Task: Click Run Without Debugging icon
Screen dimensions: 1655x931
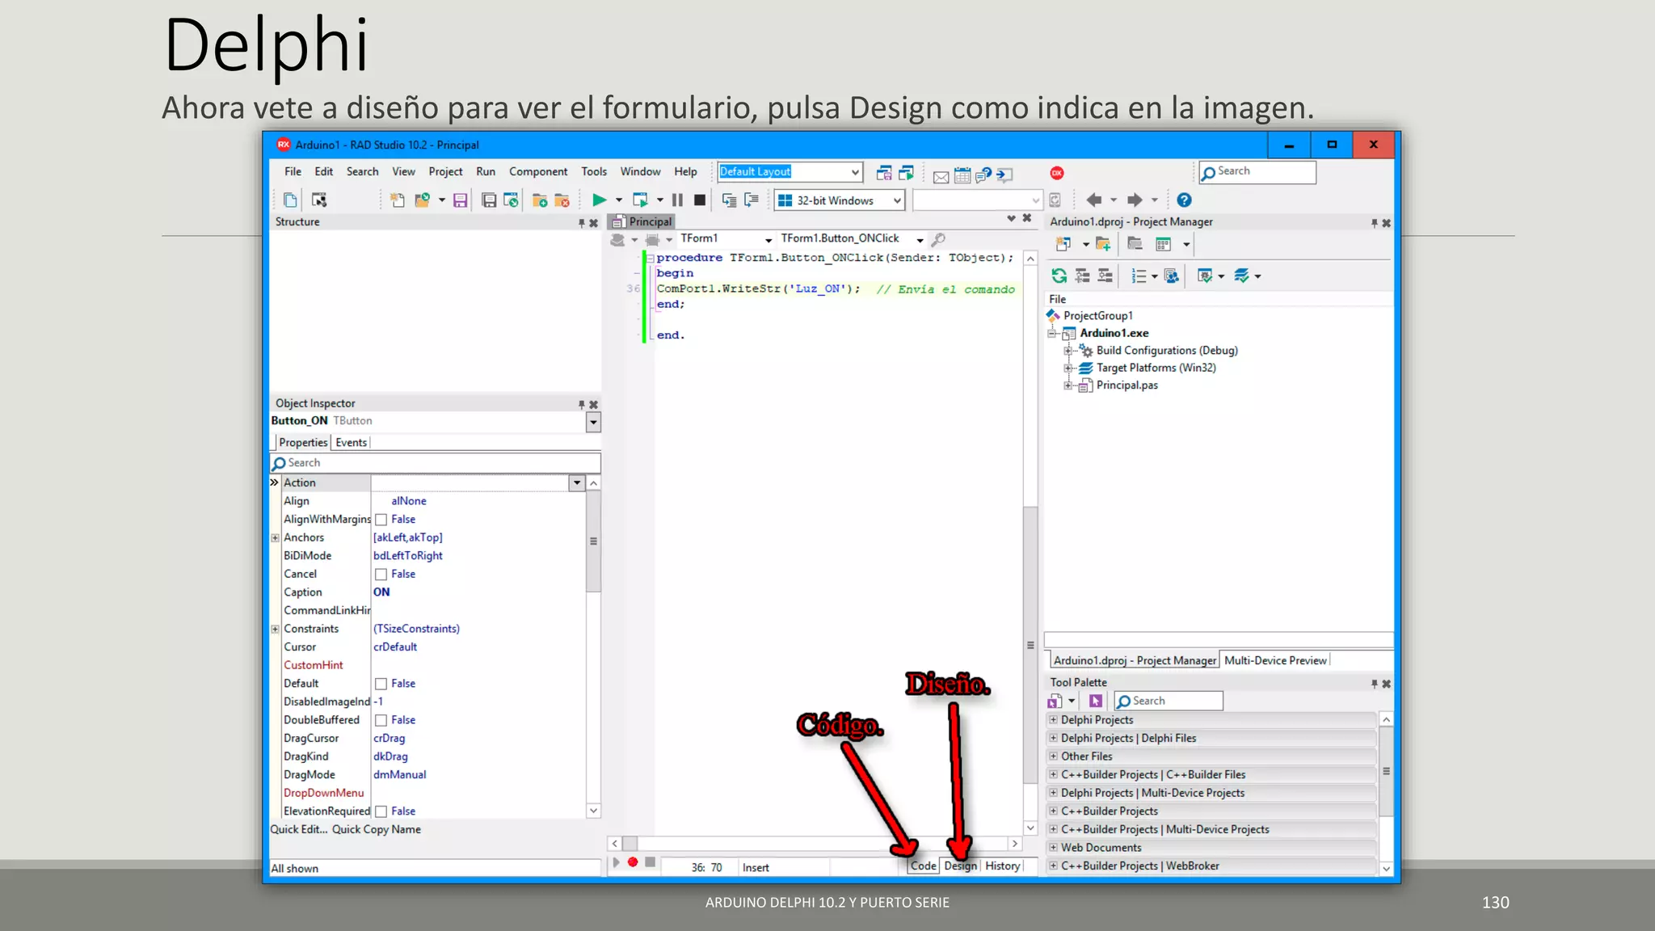Action: coord(640,200)
